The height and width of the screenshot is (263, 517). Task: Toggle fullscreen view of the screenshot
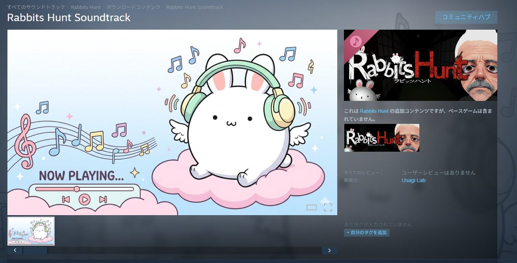pyautogui.click(x=328, y=207)
